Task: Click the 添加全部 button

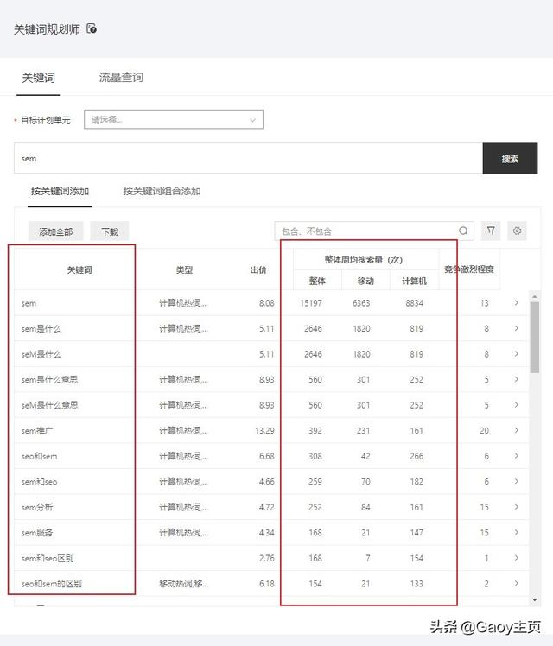Action: click(55, 231)
